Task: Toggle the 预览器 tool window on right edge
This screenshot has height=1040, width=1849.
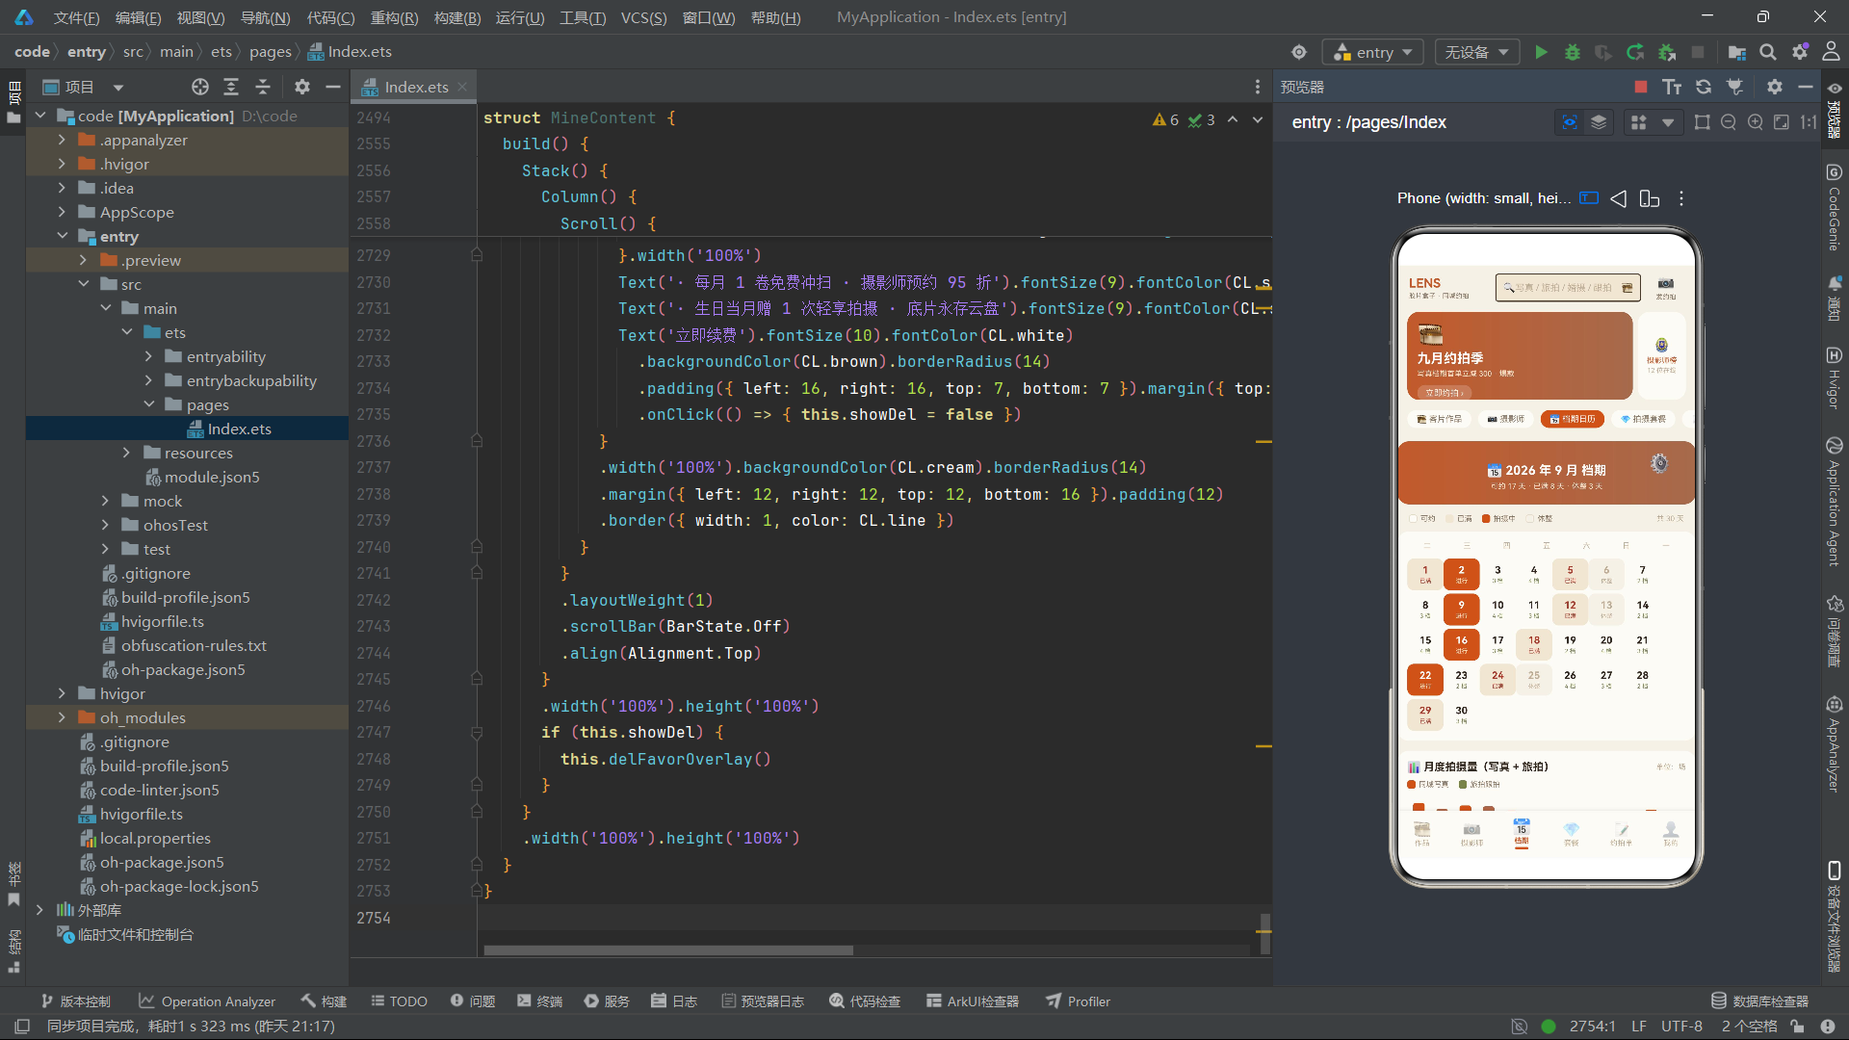Action: pyautogui.click(x=1835, y=111)
